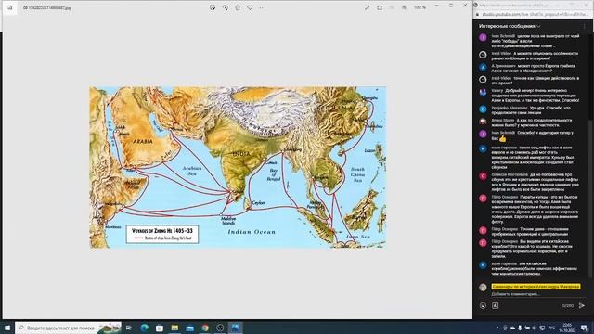Launch Microsoft Edge from taskbar
Image resolution: width=594 pixels, height=334 pixels.
tap(145, 328)
